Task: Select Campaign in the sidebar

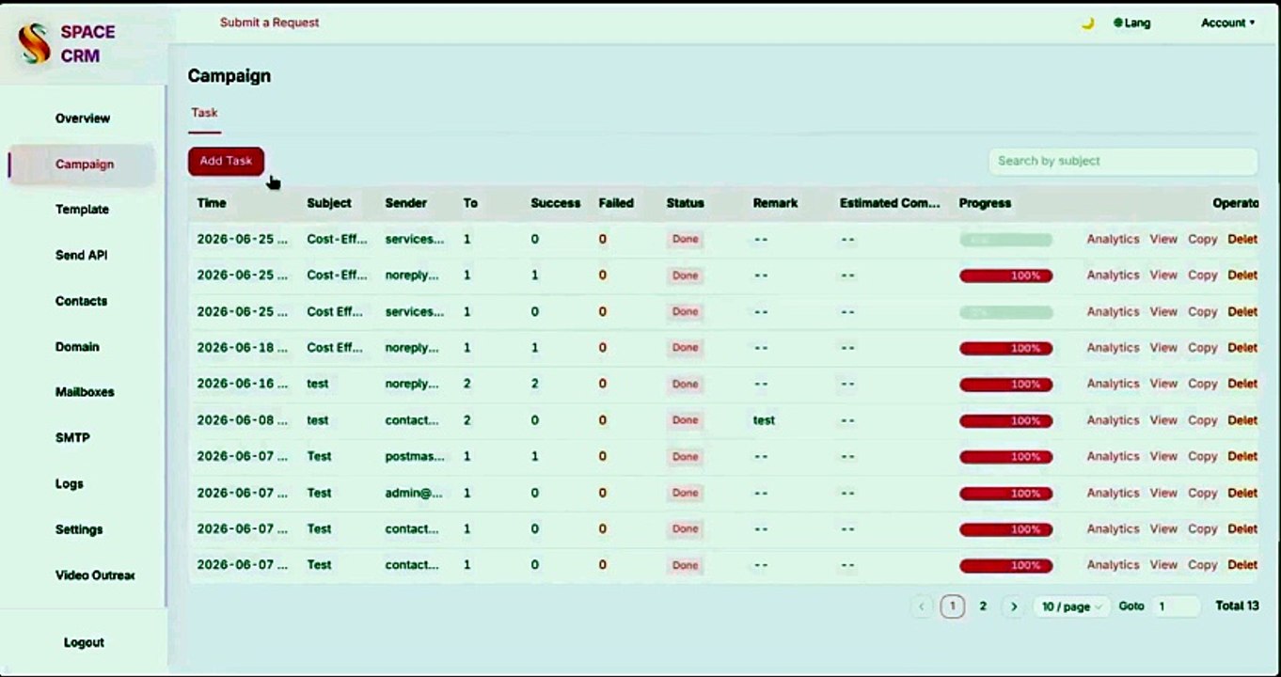Action: pyautogui.click(x=85, y=164)
